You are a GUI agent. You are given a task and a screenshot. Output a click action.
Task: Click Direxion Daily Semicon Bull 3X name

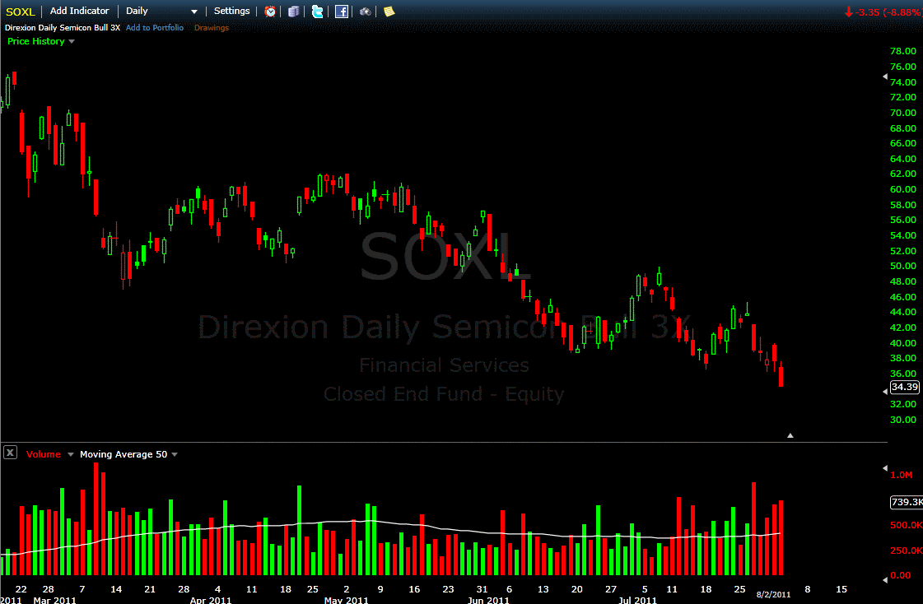63,28
